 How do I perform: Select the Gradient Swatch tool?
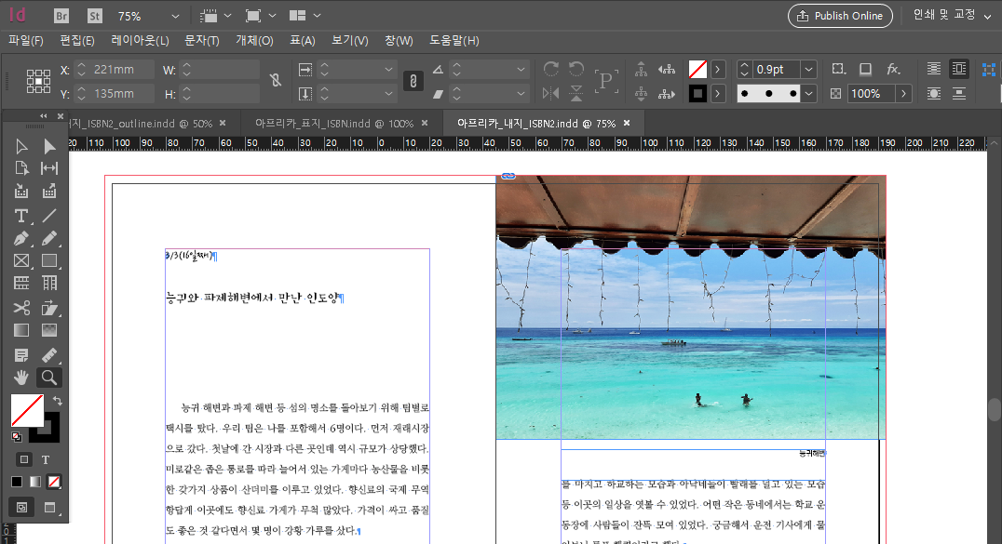click(20, 330)
